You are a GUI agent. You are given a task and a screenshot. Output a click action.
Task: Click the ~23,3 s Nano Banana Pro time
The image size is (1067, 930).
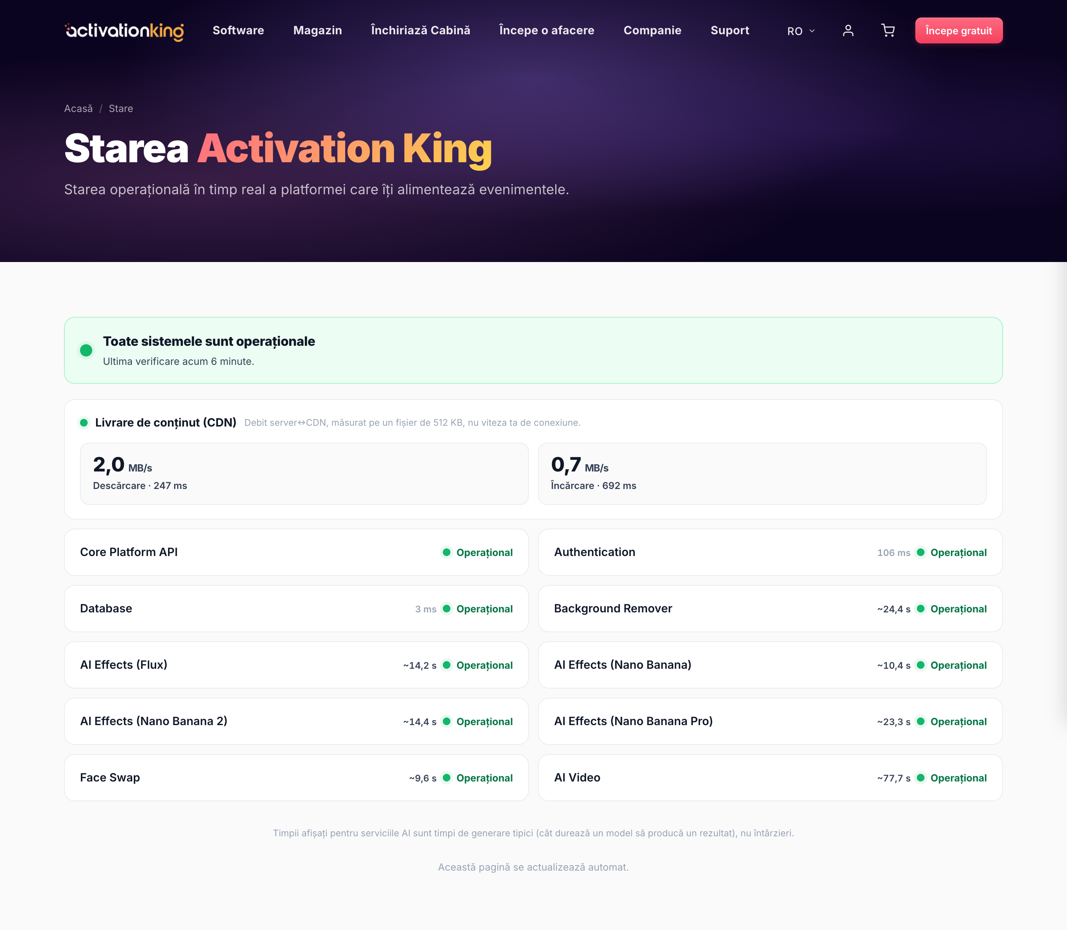[x=894, y=722]
